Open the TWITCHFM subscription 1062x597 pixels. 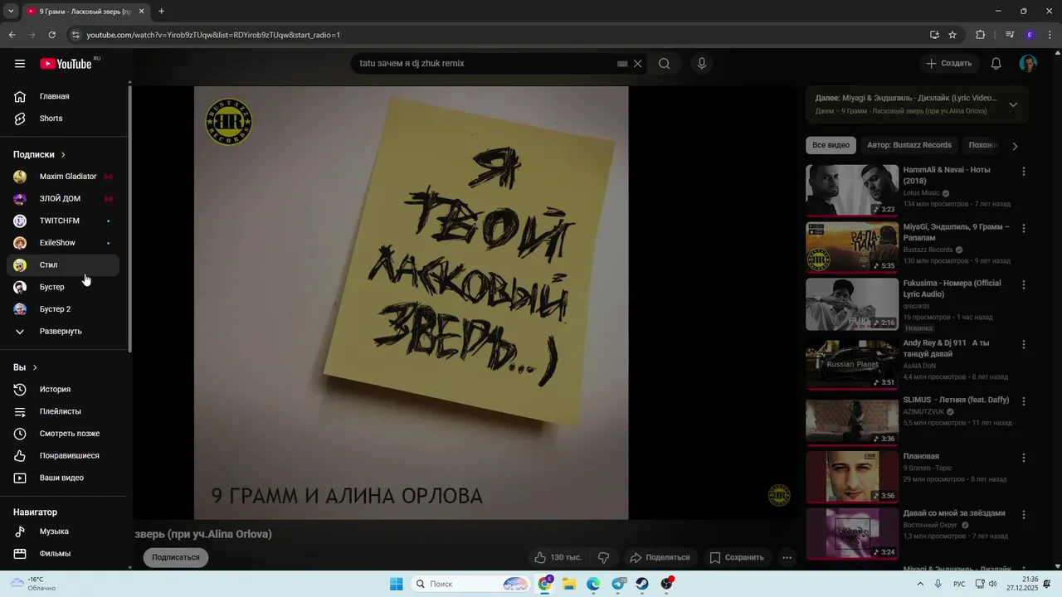(64, 221)
